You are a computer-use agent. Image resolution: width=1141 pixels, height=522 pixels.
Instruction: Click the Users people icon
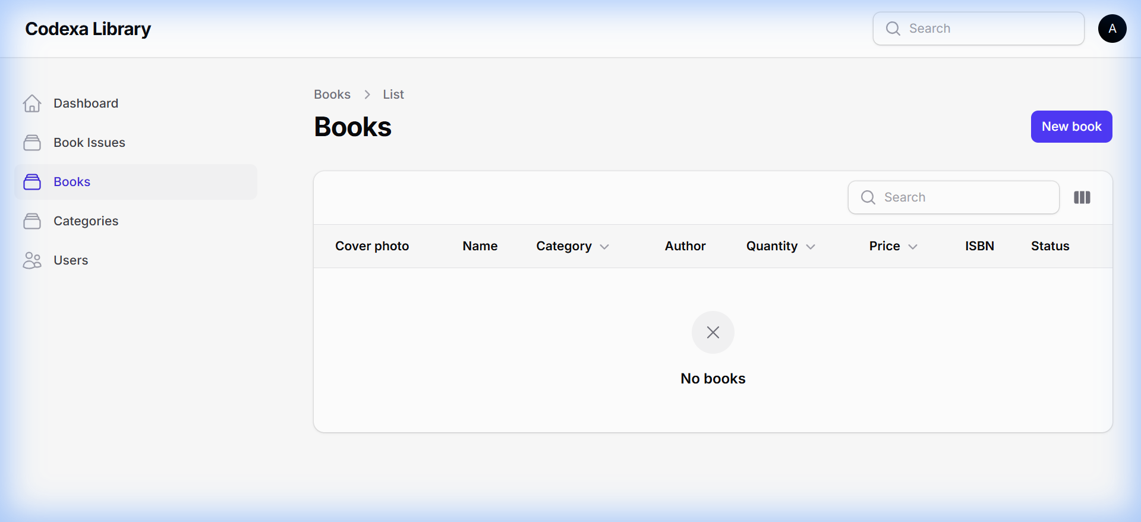(x=32, y=260)
